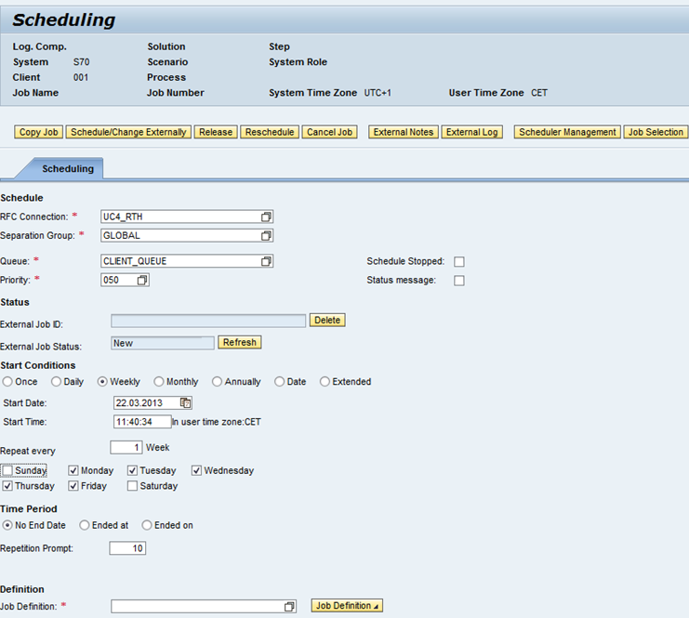Click the Start Time input field
The height and width of the screenshot is (618, 689).
pos(142,421)
